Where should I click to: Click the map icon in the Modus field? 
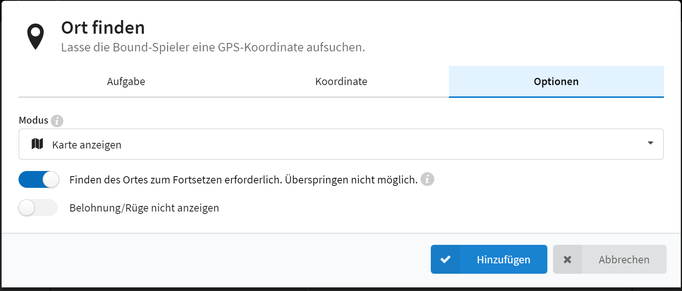(37, 144)
